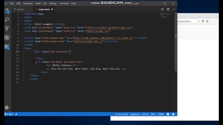Click the 'my-container' class value
The image size is (223, 125).
60,52
